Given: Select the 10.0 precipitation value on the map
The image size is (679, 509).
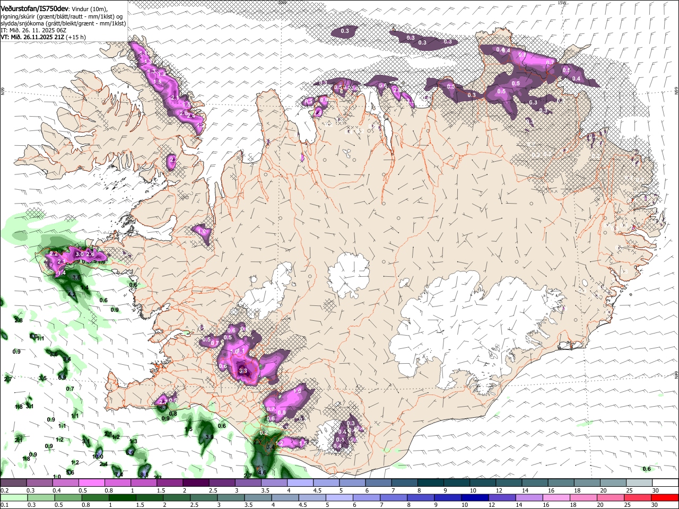Looking at the screenshot, I should coord(98,457).
